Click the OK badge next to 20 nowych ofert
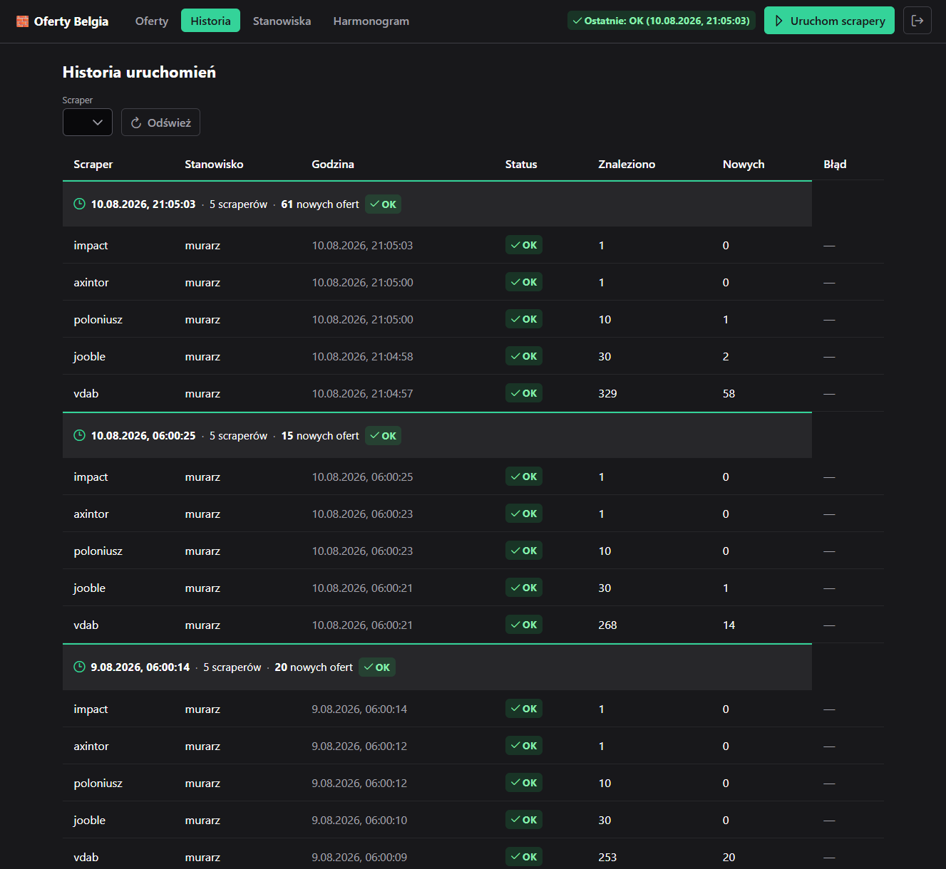 point(377,667)
